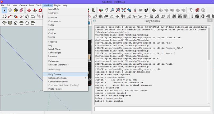Pick the Paint Bucket tool

(x=16, y=10)
